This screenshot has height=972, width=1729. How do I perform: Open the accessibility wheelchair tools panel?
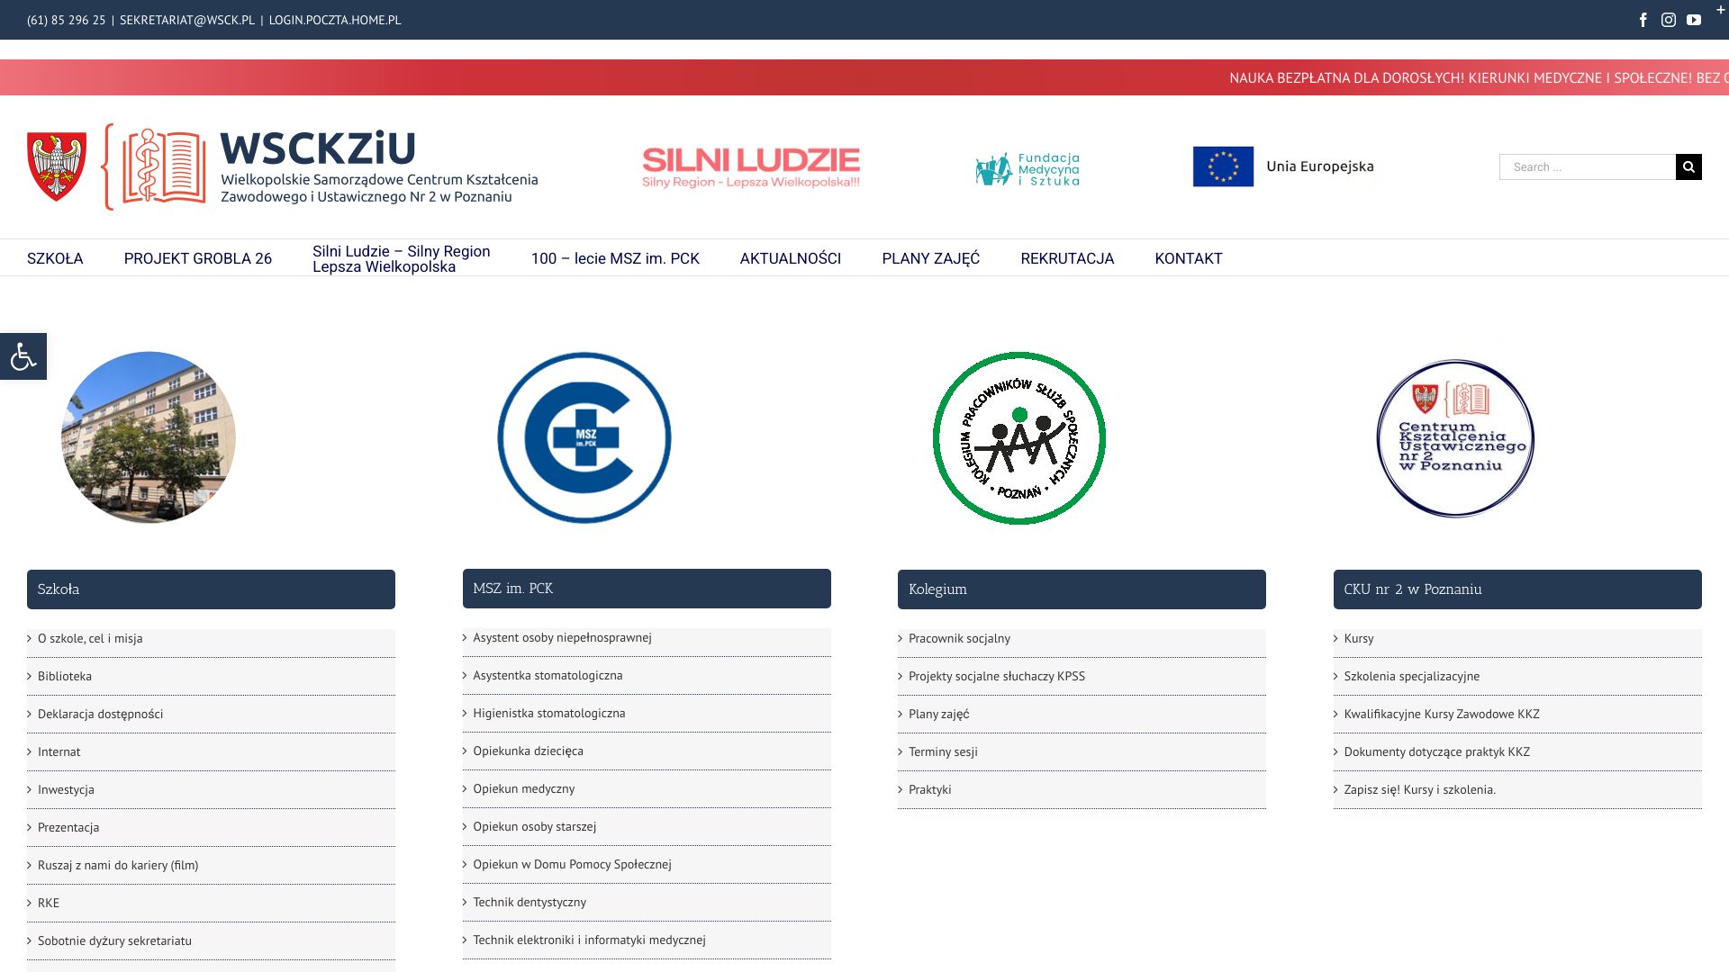point(23,356)
